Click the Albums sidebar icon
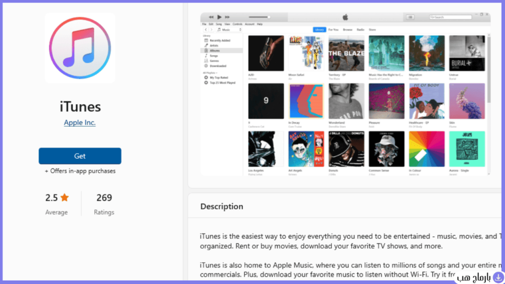The width and height of the screenshot is (505, 284). pyautogui.click(x=206, y=51)
